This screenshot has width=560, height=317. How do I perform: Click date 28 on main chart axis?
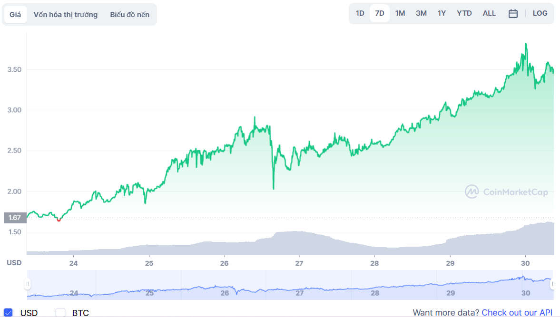374,263
